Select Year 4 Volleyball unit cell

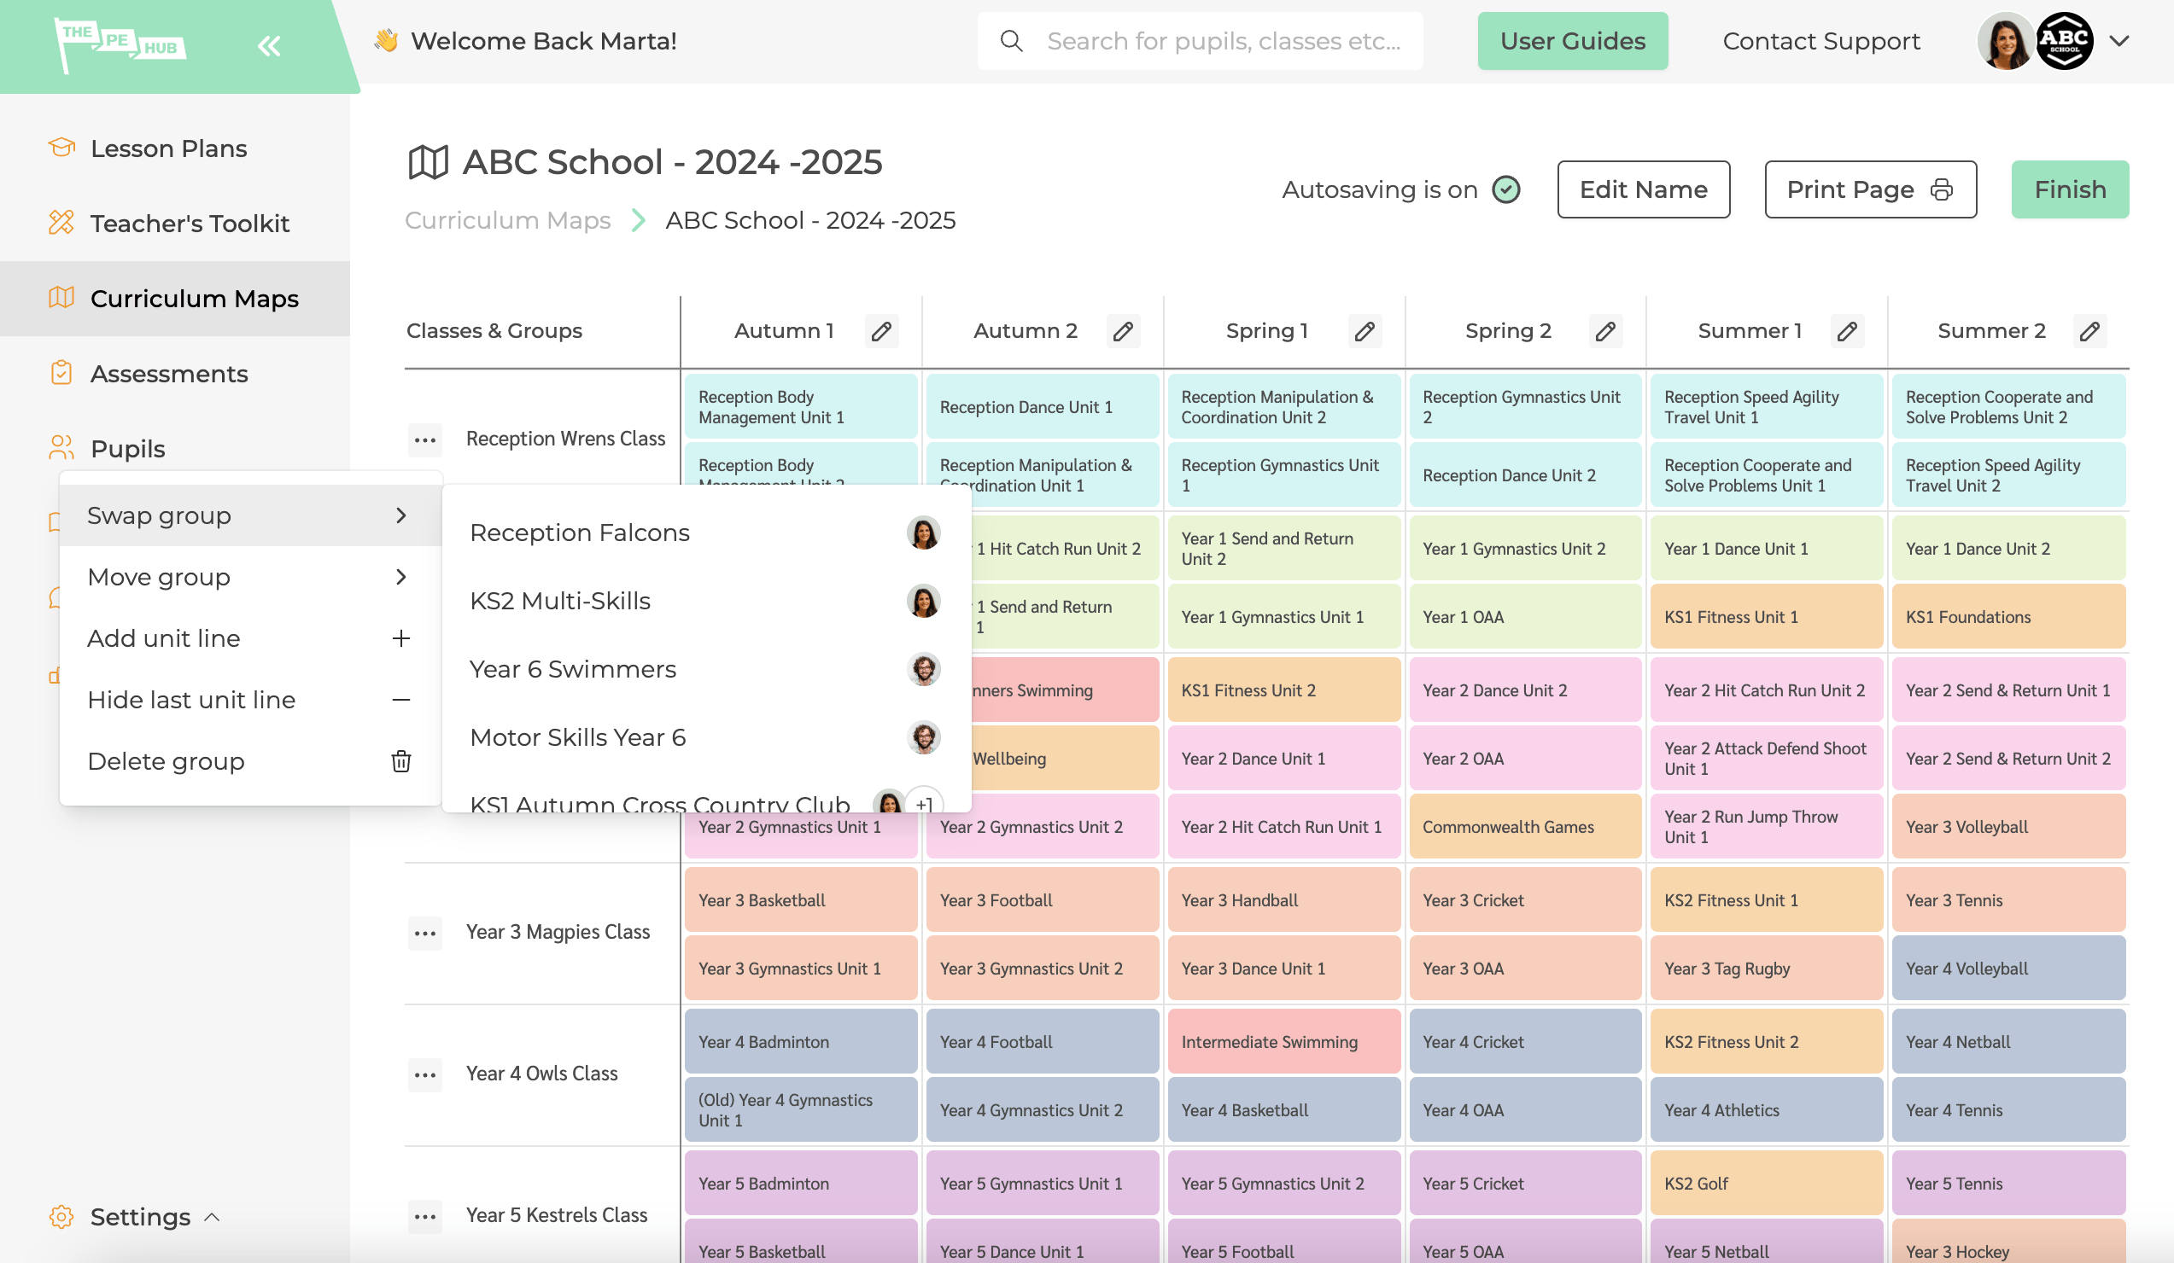(2007, 967)
